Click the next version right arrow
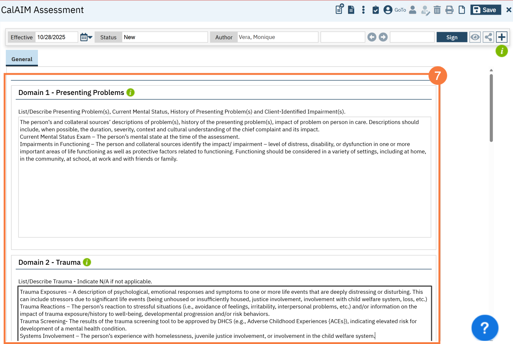The height and width of the screenshot is (344, 513). [x=383, y=37]
